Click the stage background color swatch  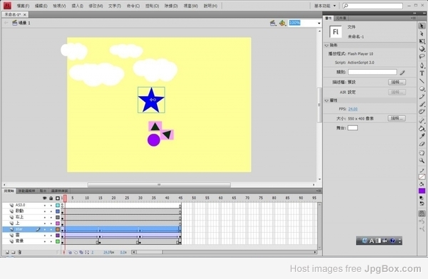point(352,128)
